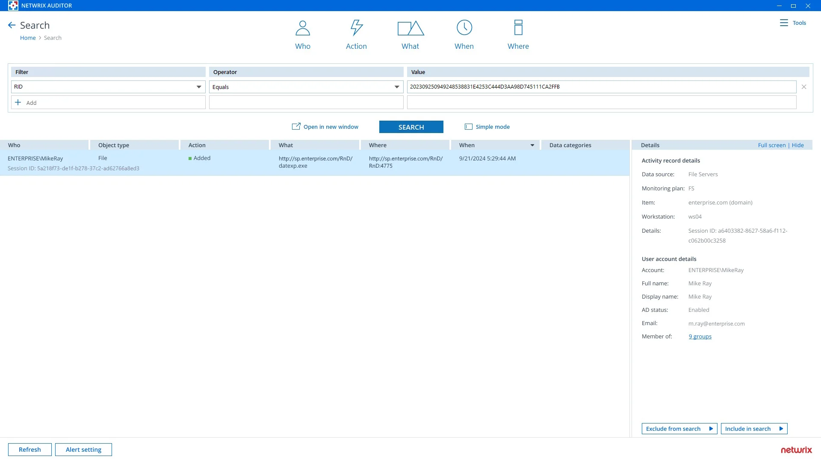821x462 pixels.
Task: Click the enterprise.com (domain) item value
Action: tap(721, 202)
